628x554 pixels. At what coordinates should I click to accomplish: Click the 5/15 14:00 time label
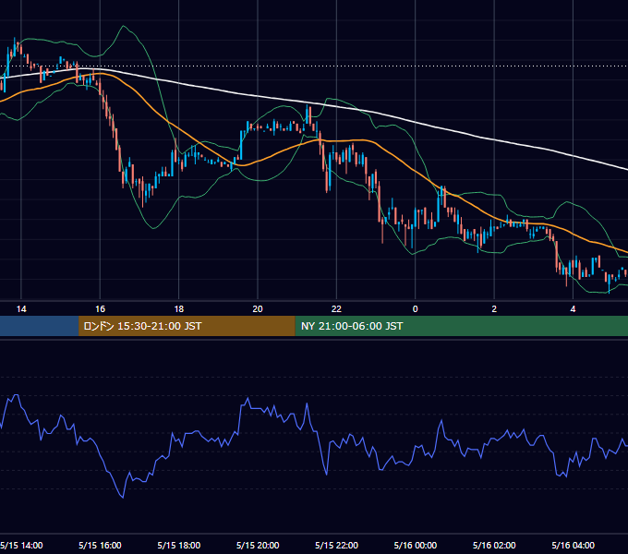tap(21, 545)
